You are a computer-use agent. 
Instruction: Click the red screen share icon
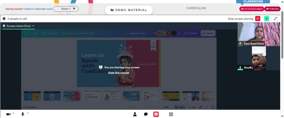(156, 114)
